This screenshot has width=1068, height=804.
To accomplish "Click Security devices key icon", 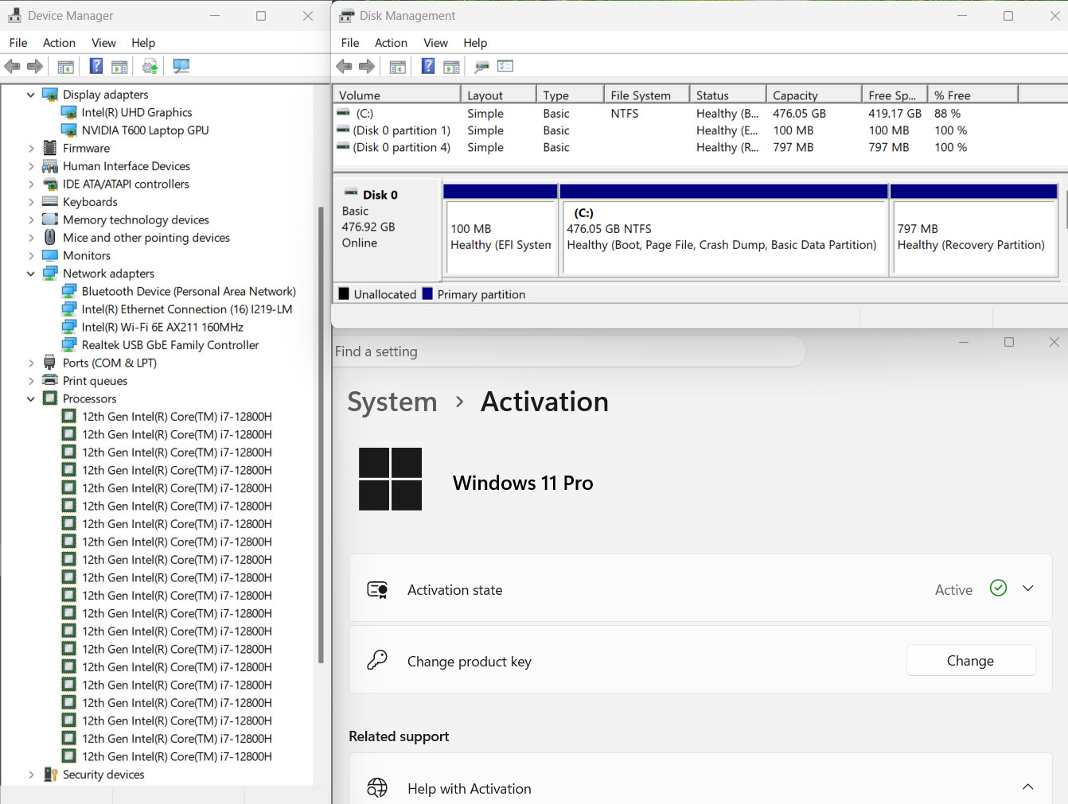I will coord(50,775).
